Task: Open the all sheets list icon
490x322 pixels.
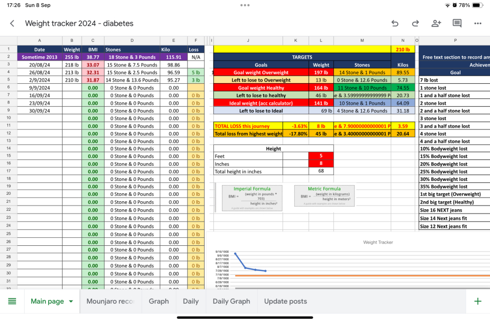Action: tap(12, 301)
